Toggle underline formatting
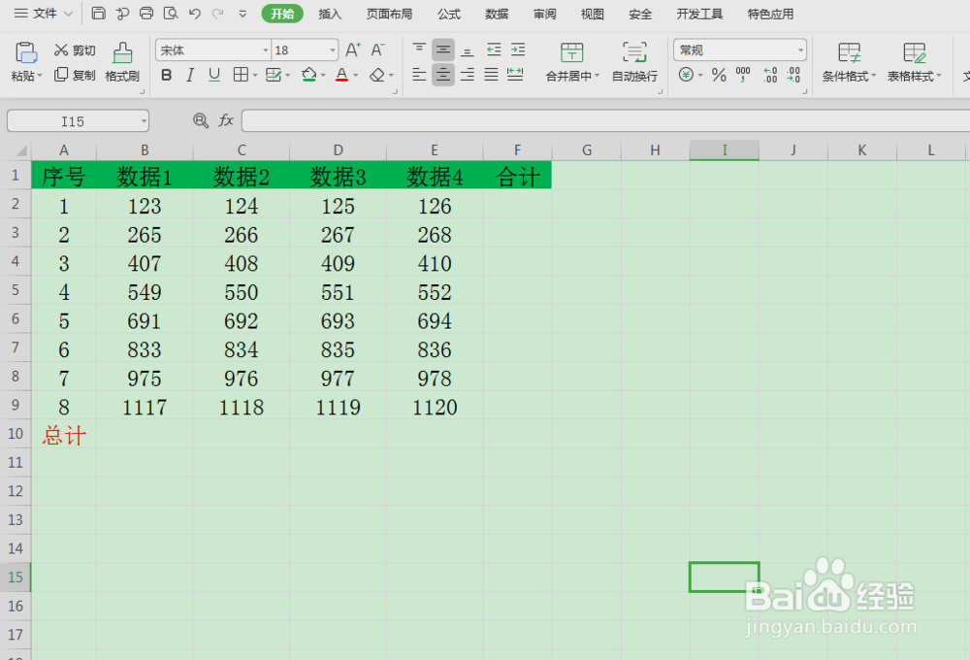This screenshot has width=970, height=660. (x=214, y=75)
